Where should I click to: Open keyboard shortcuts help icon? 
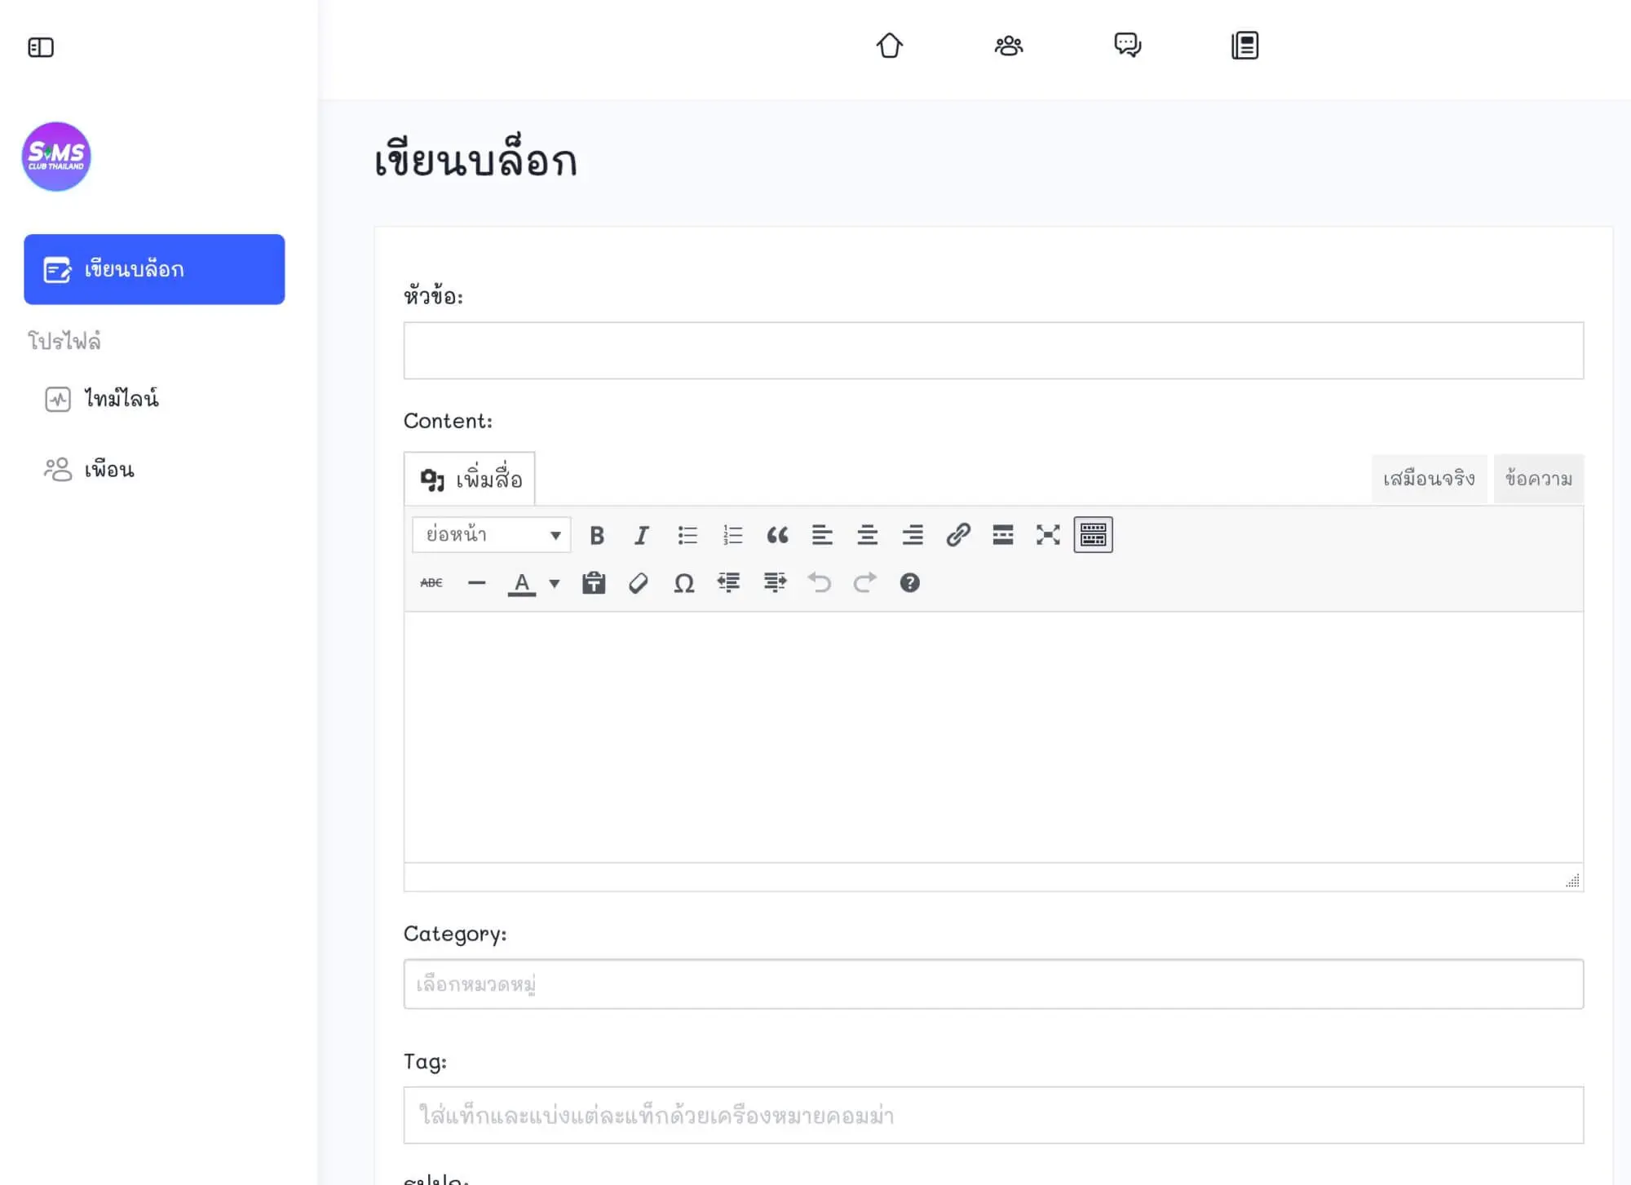point(910,582)
